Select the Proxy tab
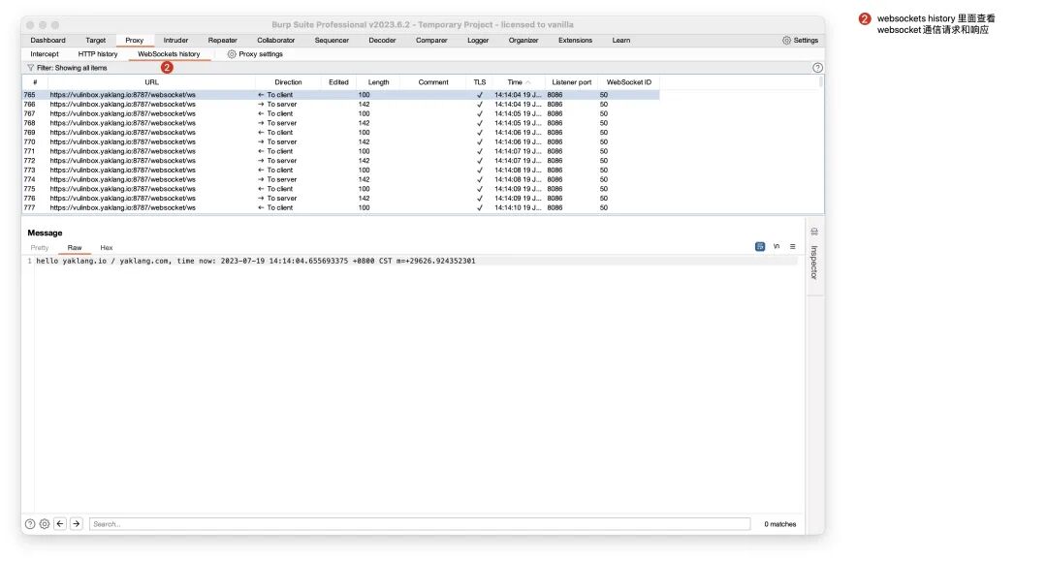The width and height of the screenshot is (1047, 561). pyautogui.click(x=134, y=40)
